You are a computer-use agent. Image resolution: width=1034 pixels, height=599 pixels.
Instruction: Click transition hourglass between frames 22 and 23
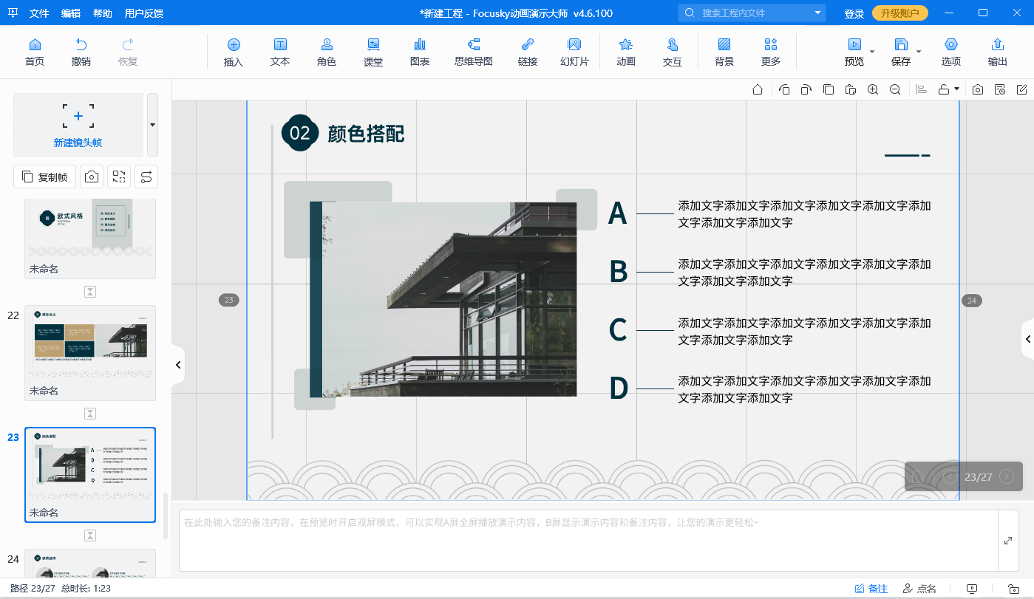(90, 414)
